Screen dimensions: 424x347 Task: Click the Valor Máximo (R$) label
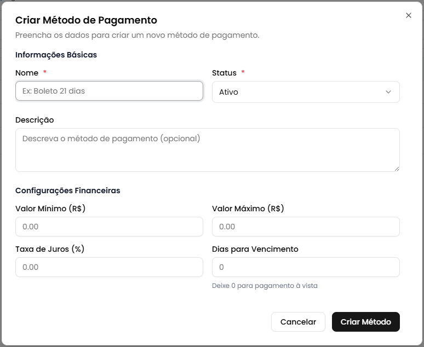(248, 209)
